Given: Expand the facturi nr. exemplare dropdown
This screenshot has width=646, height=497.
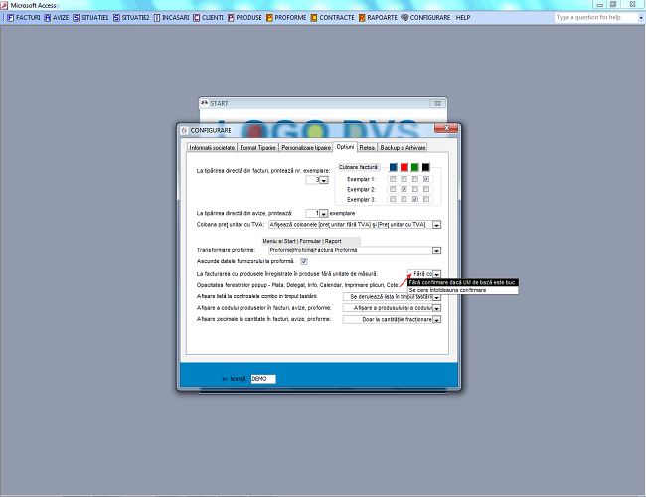Looking at the screenshot, I should pos(324,180).
